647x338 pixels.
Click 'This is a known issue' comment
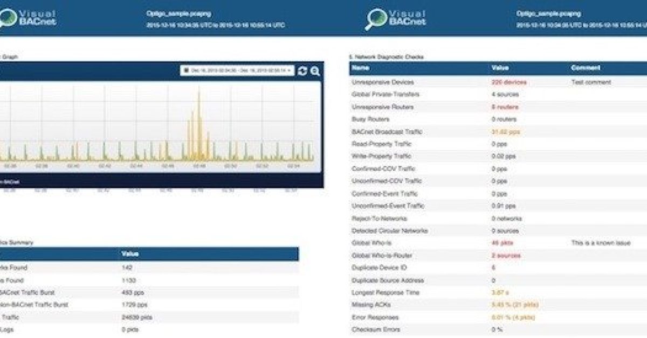point(600,243)
